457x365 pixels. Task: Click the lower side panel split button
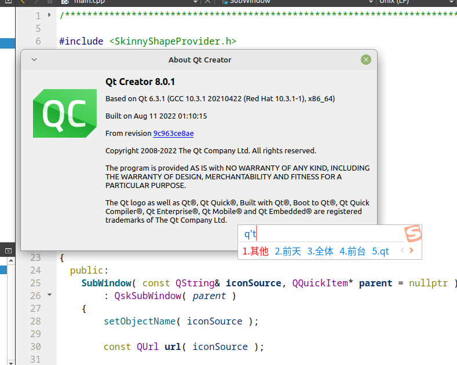[x=8, y=250]
